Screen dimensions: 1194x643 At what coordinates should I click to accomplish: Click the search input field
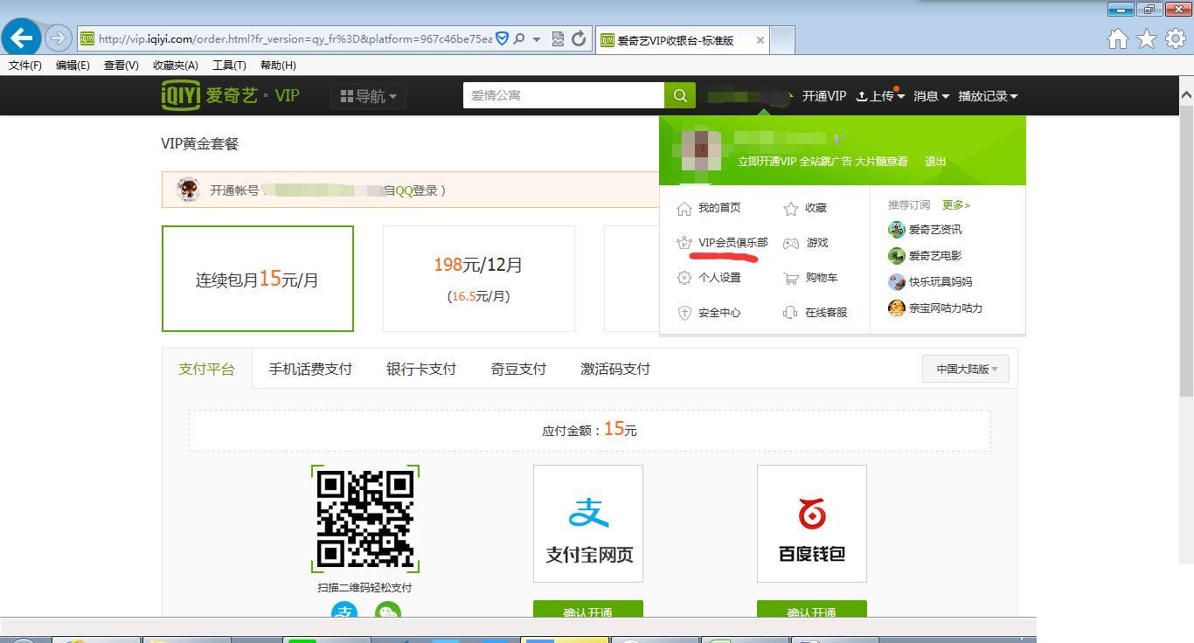pos(564,95)
